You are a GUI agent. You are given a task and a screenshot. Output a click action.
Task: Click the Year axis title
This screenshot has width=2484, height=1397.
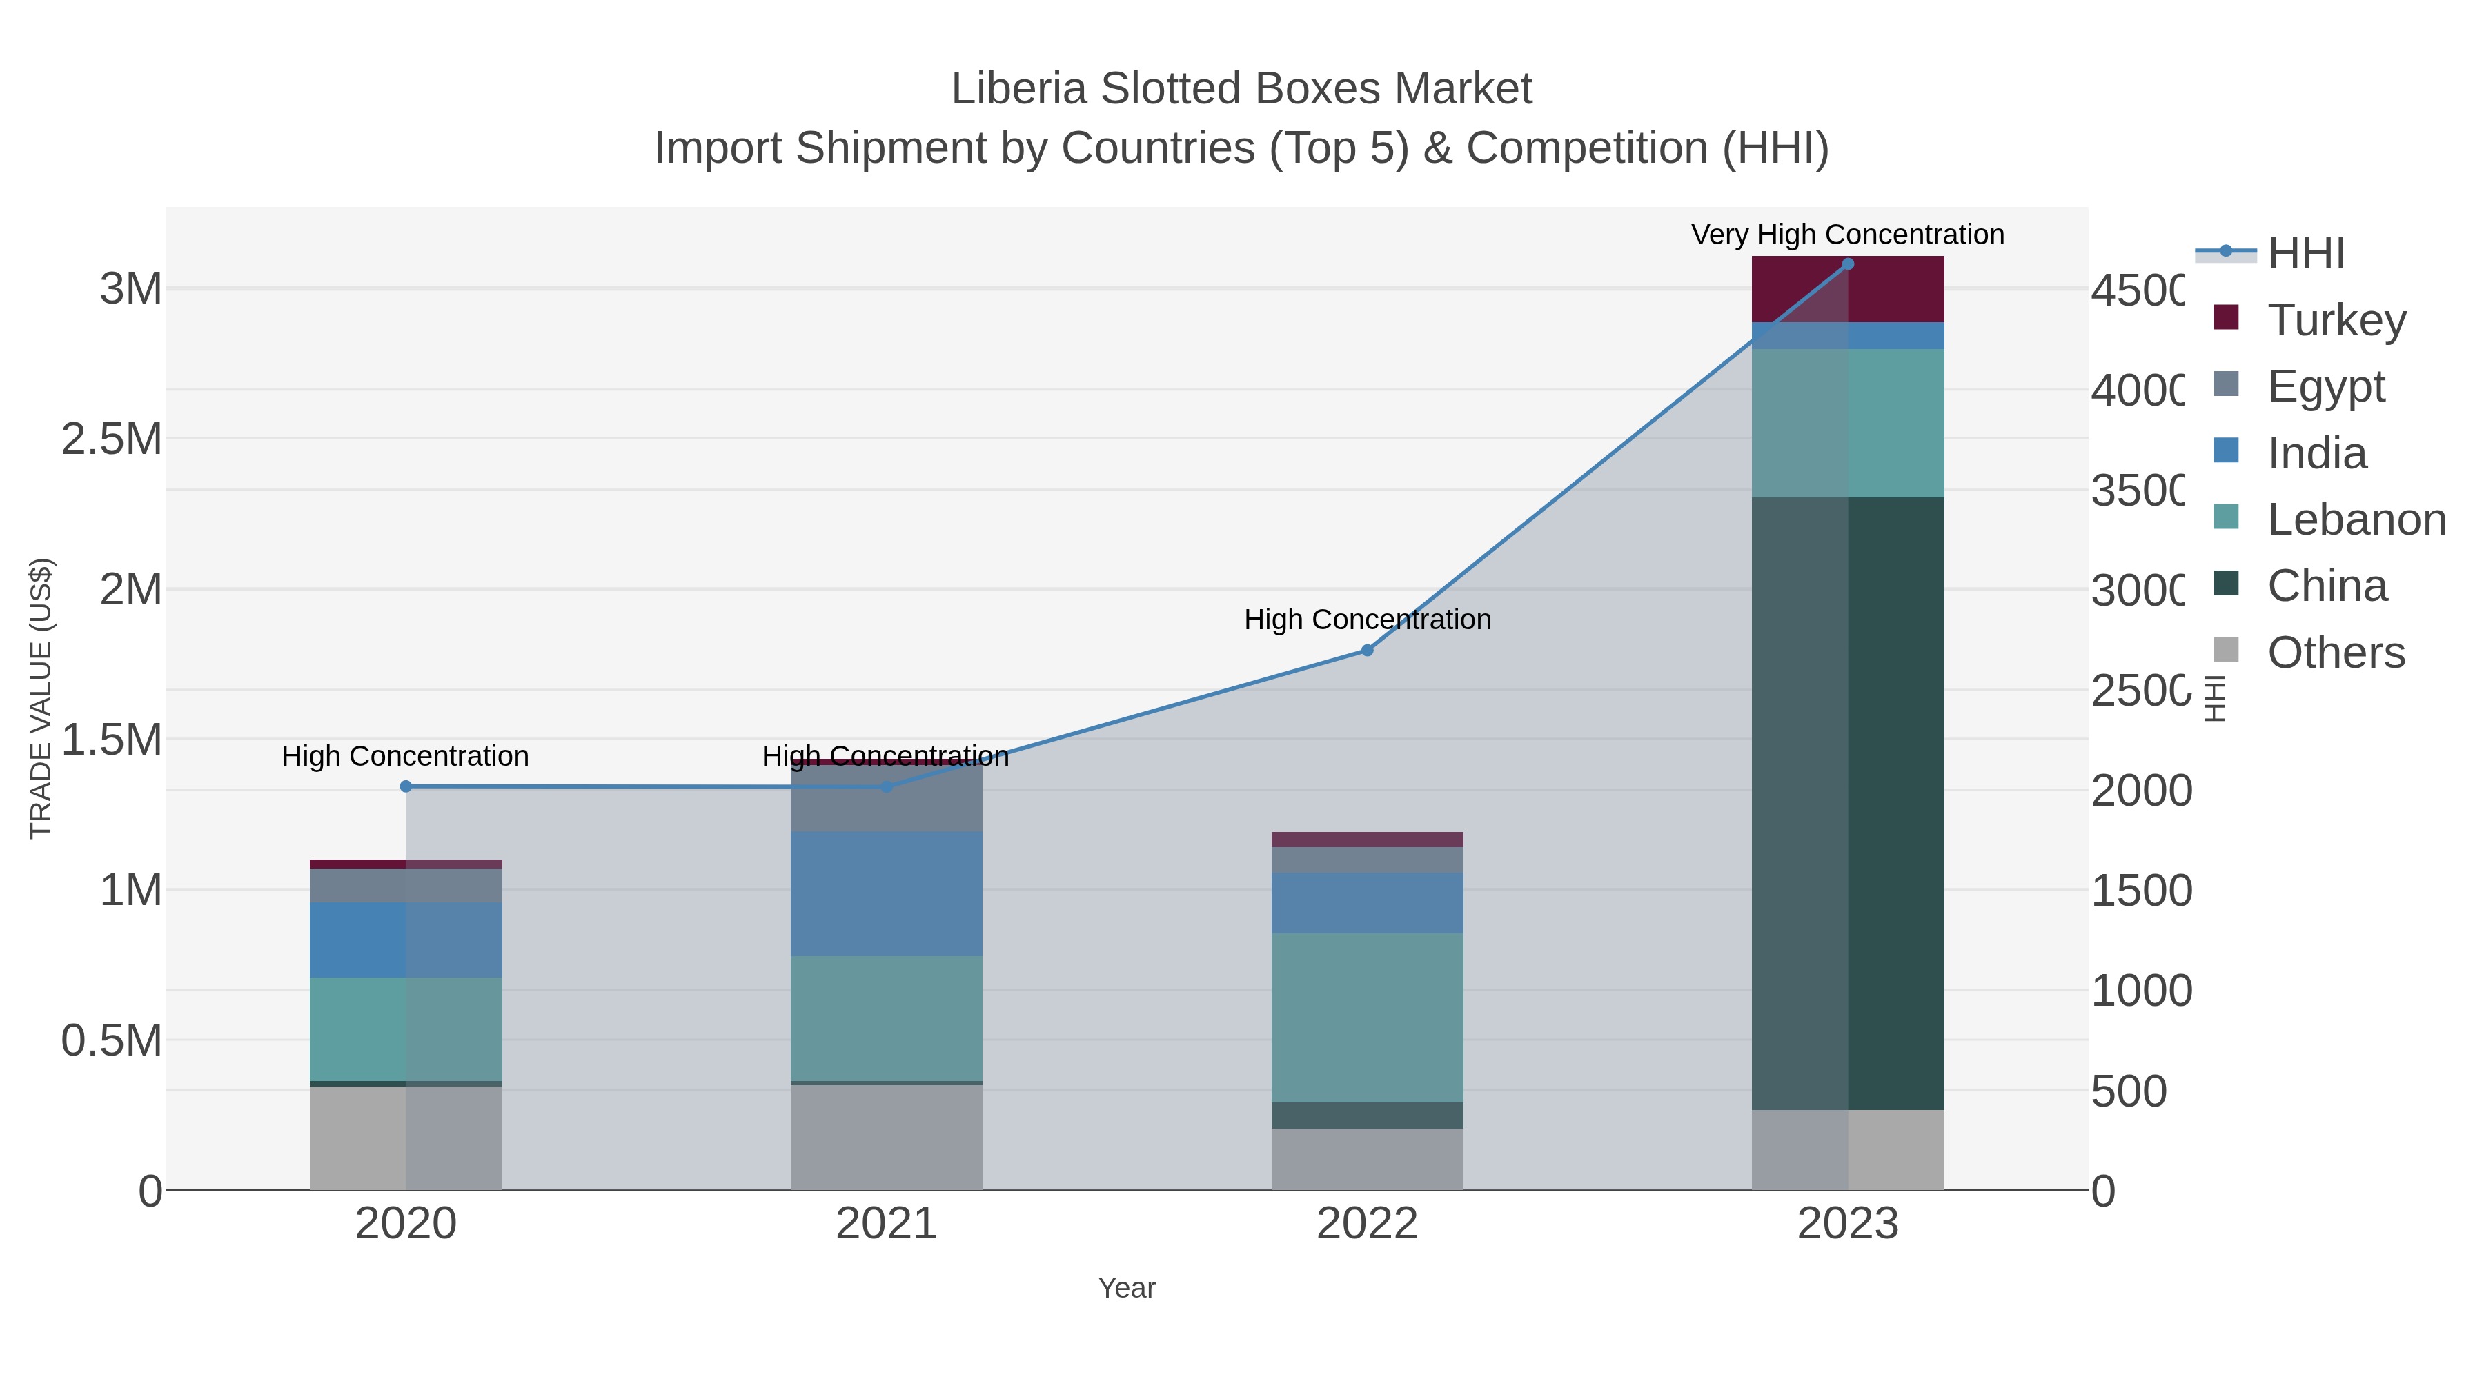click(x=1126, y=1288)
